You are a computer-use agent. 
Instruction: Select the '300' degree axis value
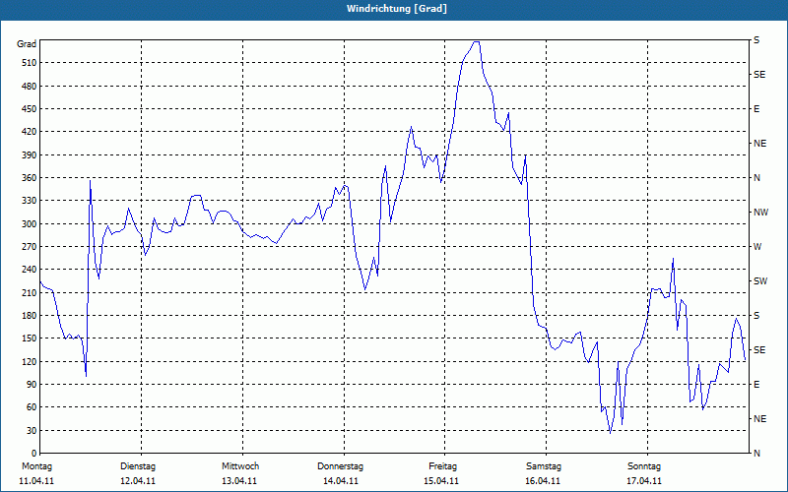point(30,224)
